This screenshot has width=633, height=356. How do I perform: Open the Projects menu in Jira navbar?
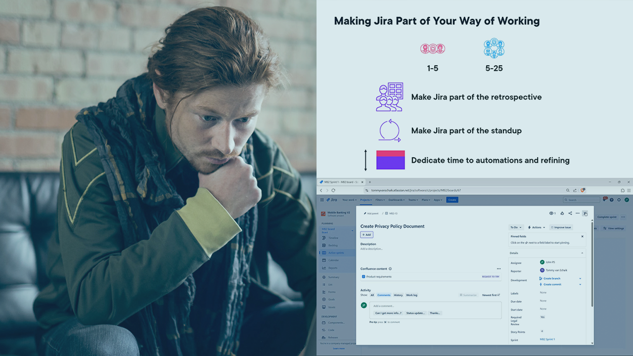coord(366,200)
